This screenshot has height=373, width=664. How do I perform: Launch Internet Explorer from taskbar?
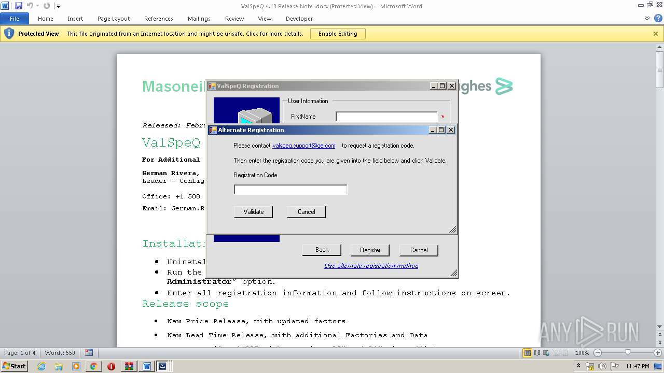(41, 366)
